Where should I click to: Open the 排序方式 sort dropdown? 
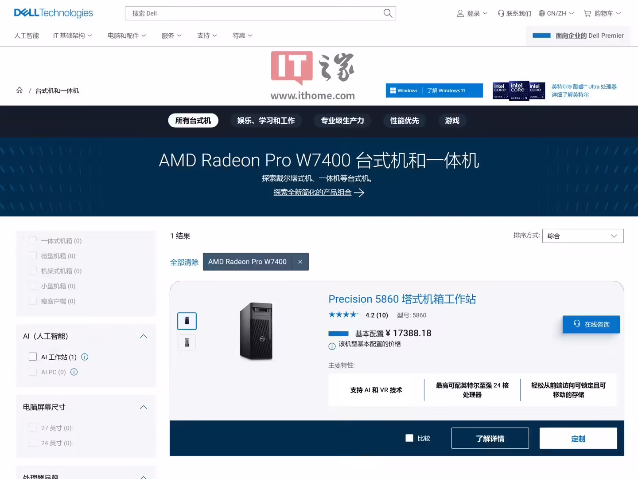pyautogui.click(x=583, y=236)
